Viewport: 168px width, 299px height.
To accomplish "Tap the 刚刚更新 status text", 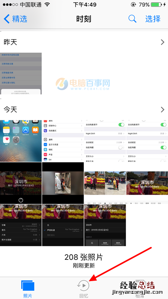I will tap(84, 266).
